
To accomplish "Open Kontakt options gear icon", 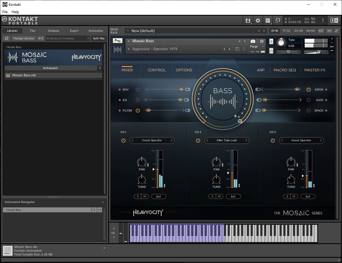I will click(258, 20).
